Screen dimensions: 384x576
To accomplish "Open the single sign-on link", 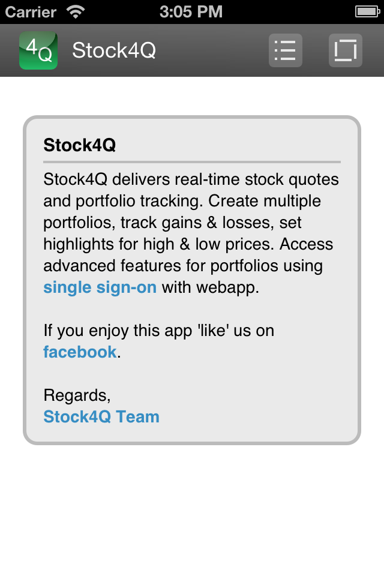I will pyautogui.click(x=100, y=287).
